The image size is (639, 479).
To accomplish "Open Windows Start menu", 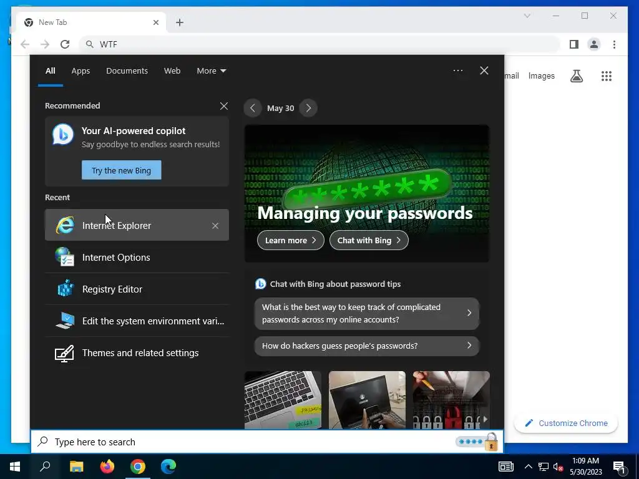I will click(15, 467).
